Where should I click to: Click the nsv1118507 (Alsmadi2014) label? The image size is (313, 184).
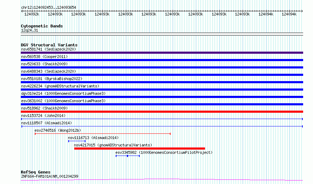[46, 123]
